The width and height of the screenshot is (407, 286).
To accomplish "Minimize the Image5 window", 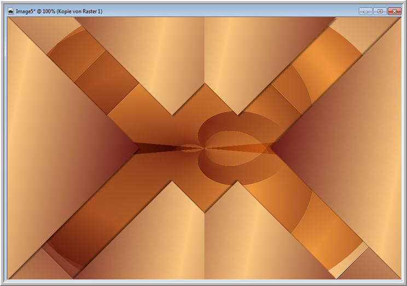I will pyautogui.click(x=366, y=11).
